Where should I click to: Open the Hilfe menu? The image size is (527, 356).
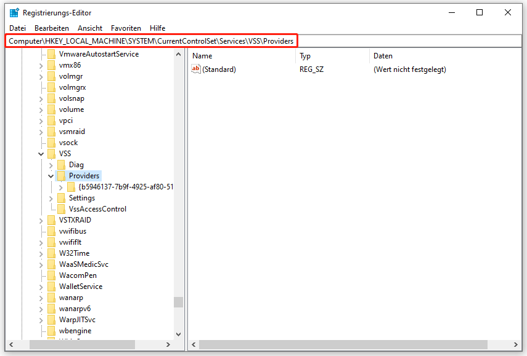point(157,28)
